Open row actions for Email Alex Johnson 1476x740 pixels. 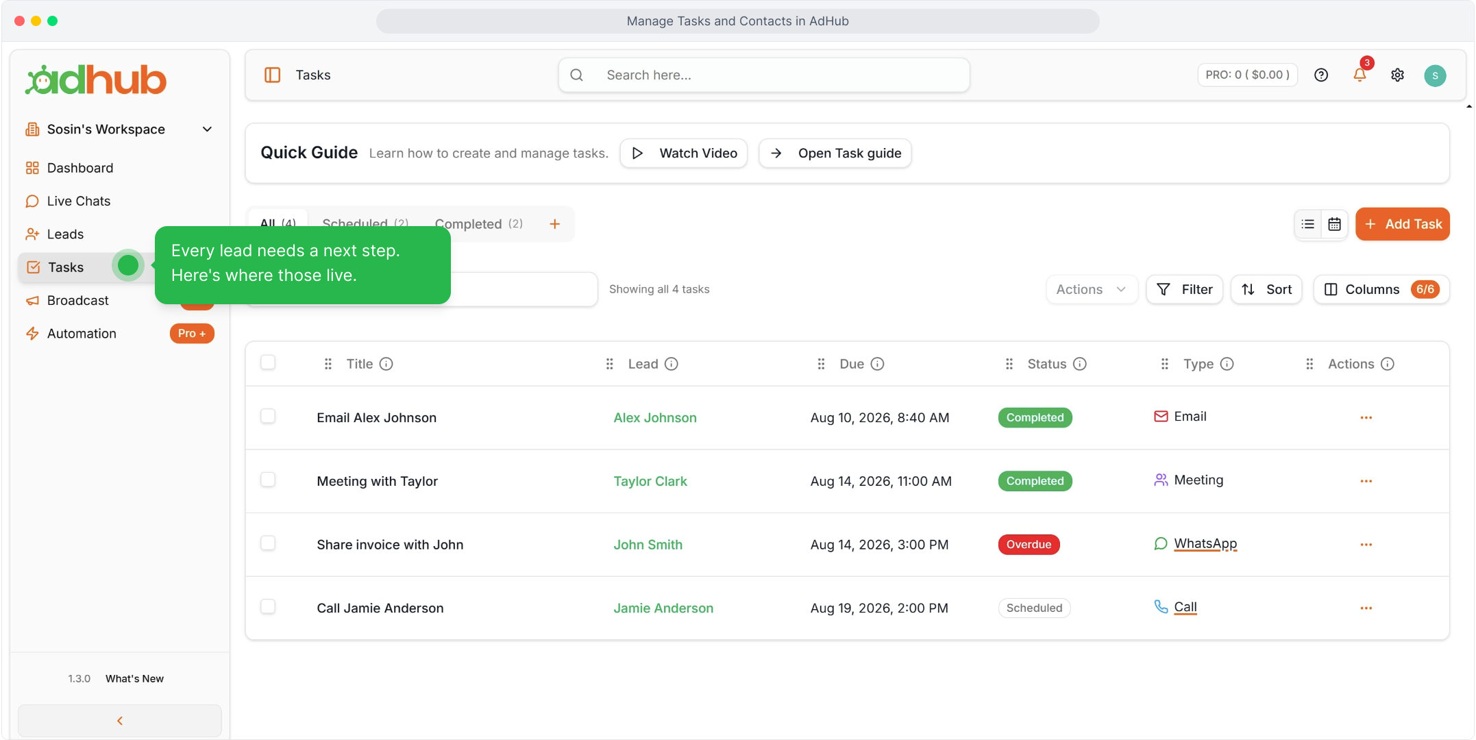point(1366,417)
